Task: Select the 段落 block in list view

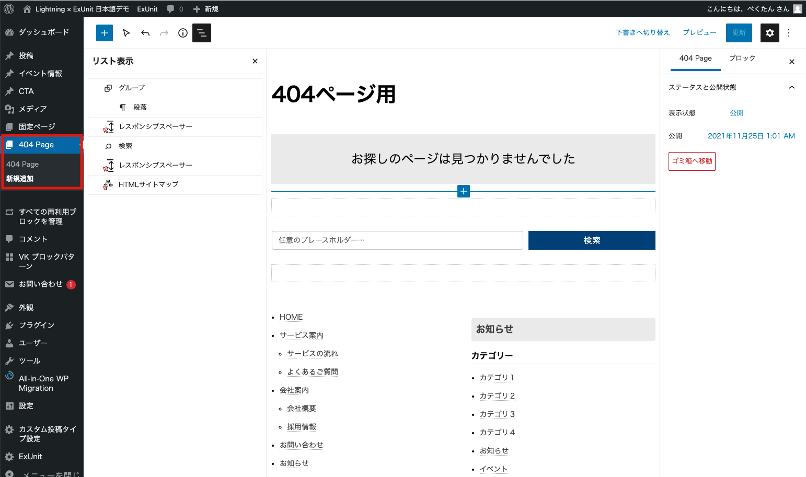Action: [x=140, y=107]
